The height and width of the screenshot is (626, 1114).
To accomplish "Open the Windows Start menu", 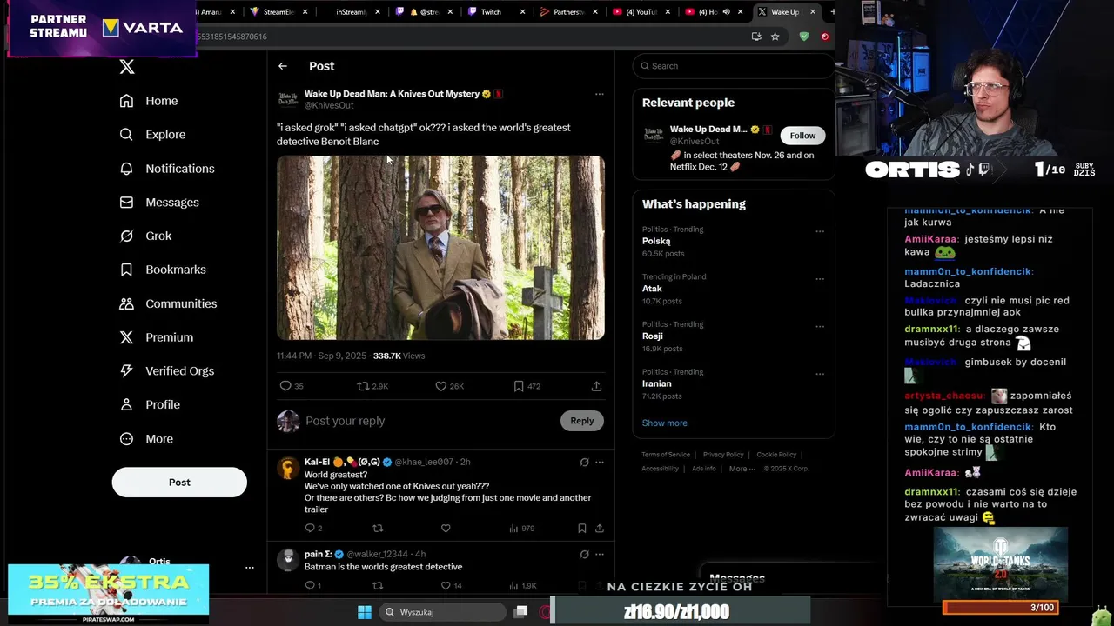I will [365, 612].
